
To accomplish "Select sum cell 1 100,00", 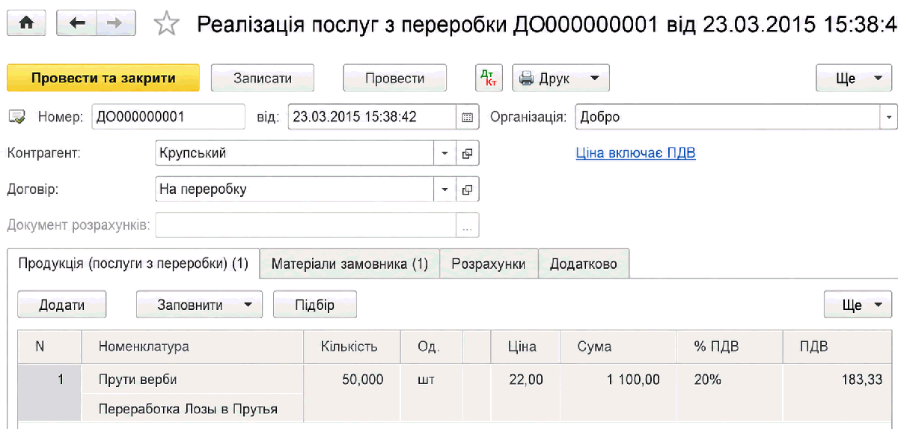I will 617,380.
